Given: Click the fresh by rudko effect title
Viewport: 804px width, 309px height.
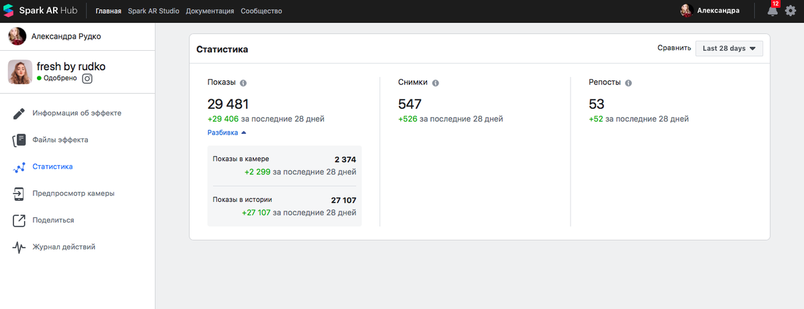Looking at the screenshot, I should point(71,66).
